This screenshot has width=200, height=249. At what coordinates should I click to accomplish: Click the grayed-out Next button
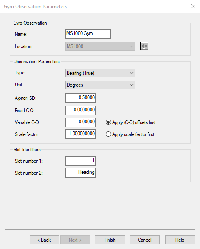coord(75,240)
